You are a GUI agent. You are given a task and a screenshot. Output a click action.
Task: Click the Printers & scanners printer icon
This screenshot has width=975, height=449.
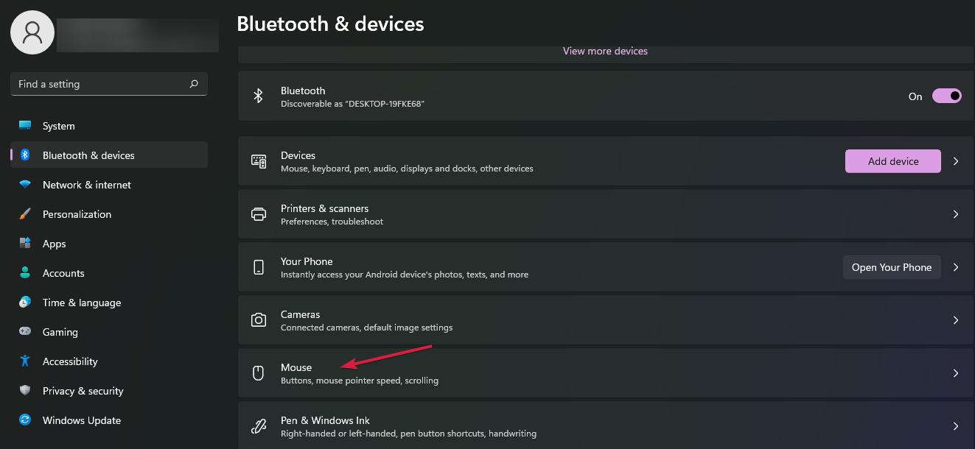click(259, 214)
